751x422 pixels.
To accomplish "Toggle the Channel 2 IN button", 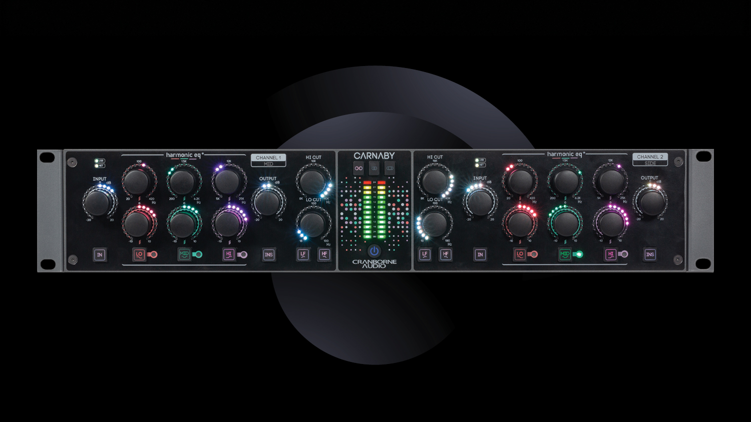I will [480, 254].
